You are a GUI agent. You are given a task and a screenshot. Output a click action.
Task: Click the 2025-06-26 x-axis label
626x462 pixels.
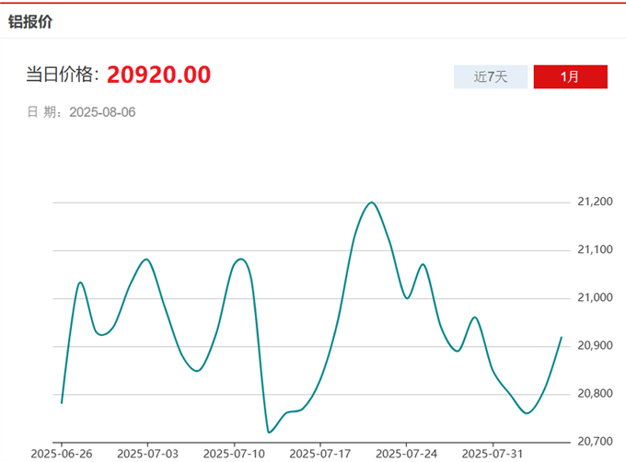(x=61, y=454)
